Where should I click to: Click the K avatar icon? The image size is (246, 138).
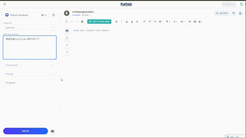[67, 13]
